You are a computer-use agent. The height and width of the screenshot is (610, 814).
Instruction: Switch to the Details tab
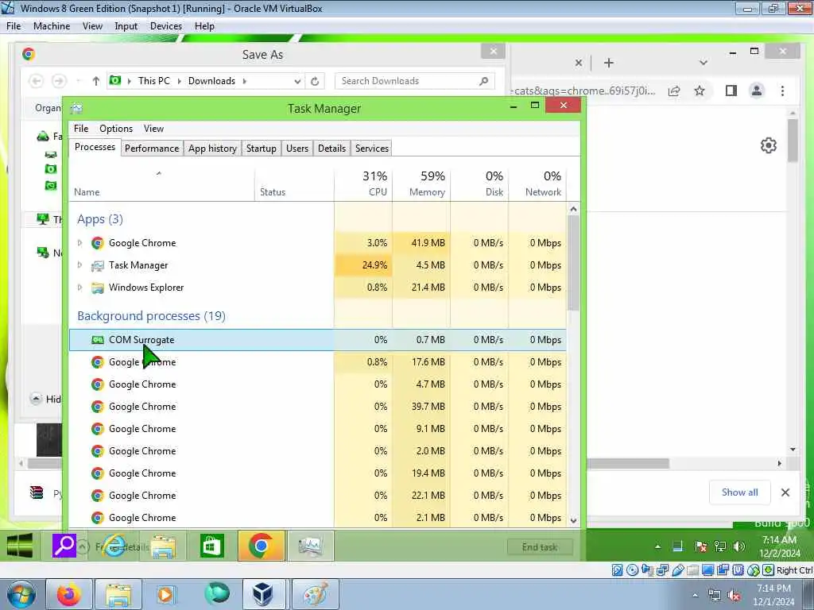click(331, 149)
